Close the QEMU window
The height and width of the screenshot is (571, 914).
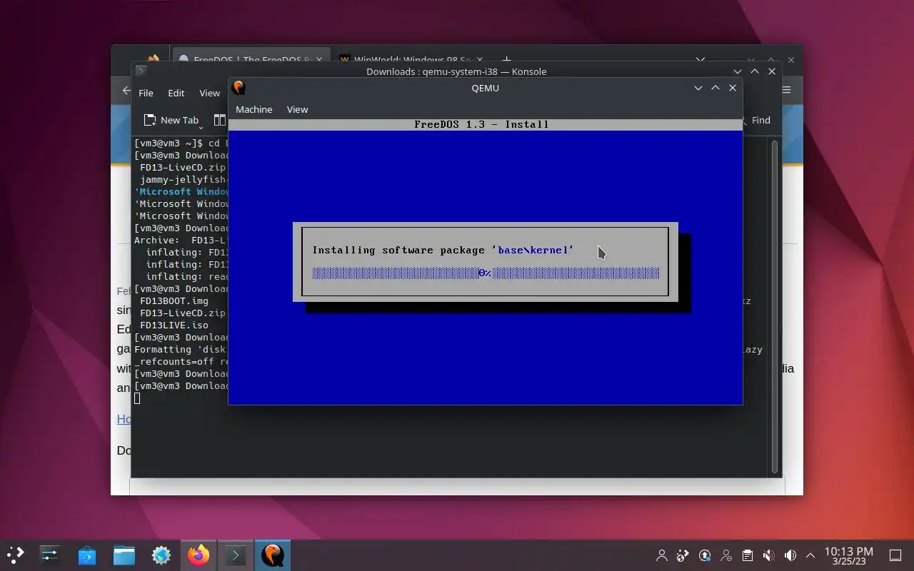click(x=733, y=88)
